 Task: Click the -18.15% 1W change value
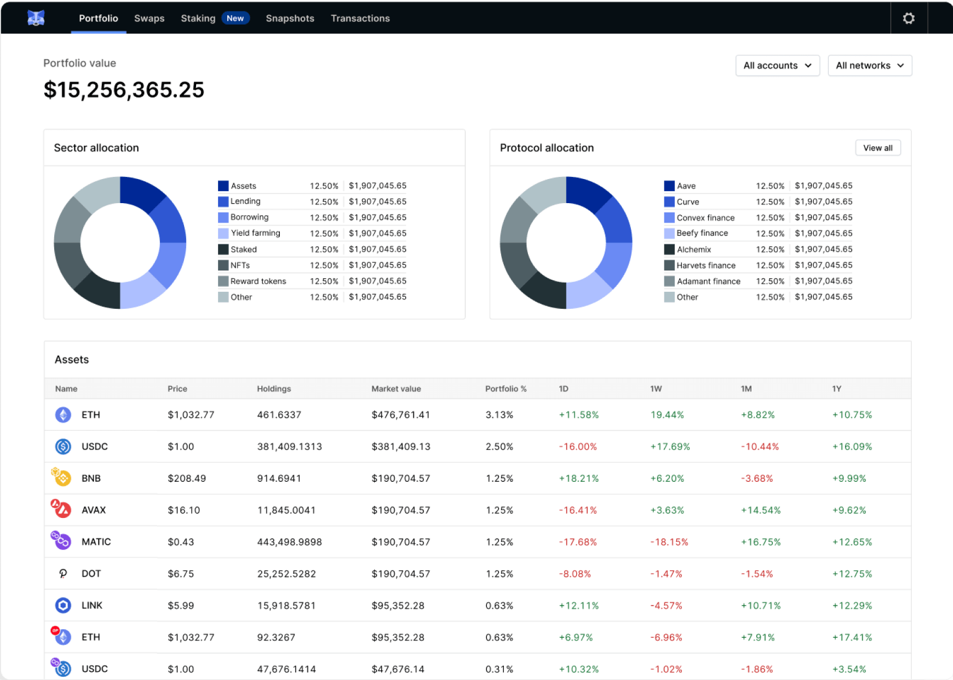[669, 542]
